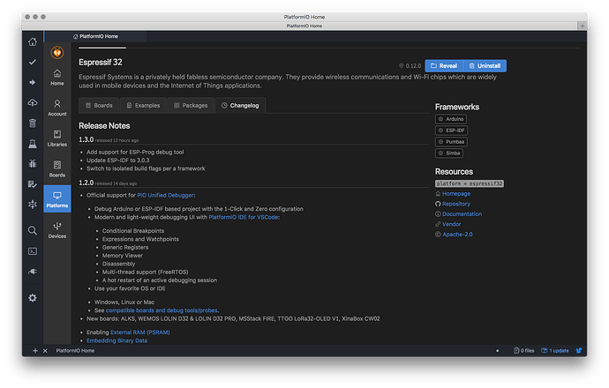The image size is (609, 388).
Task: Switch to the Examples tab
Action: point(143,106)
